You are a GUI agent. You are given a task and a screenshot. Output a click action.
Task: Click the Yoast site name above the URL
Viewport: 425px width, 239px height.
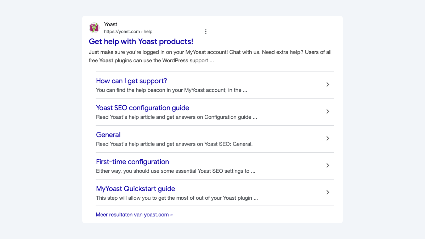pos(110,24)
